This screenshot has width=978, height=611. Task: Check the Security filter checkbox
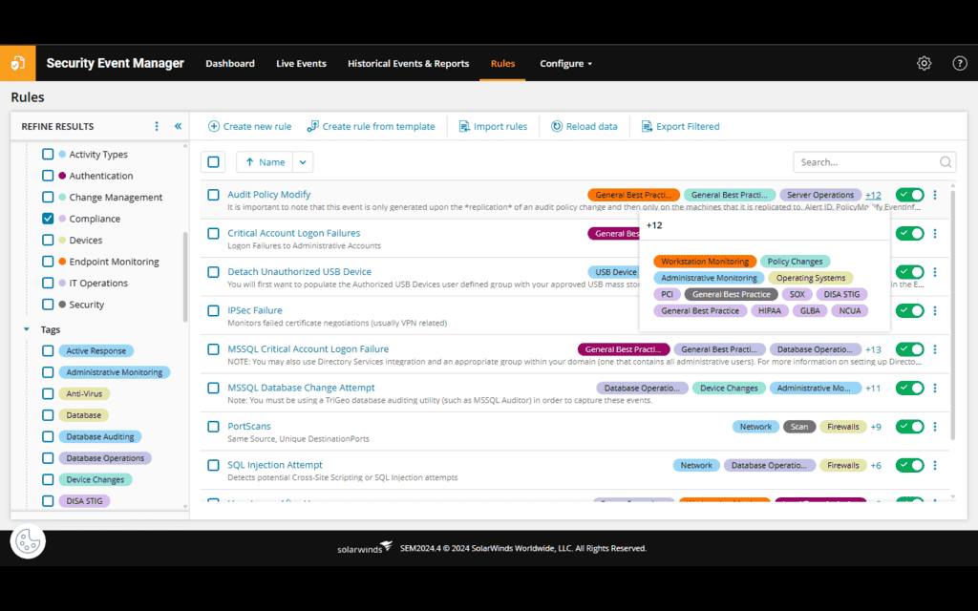48,305
